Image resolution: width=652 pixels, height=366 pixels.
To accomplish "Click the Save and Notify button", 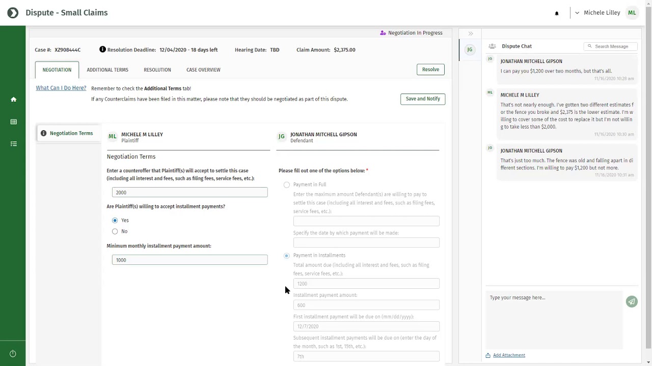I will (423, 99).
